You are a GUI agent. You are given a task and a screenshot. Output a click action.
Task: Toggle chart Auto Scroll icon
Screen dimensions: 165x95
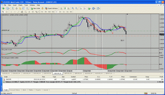[x=81, y=8]
